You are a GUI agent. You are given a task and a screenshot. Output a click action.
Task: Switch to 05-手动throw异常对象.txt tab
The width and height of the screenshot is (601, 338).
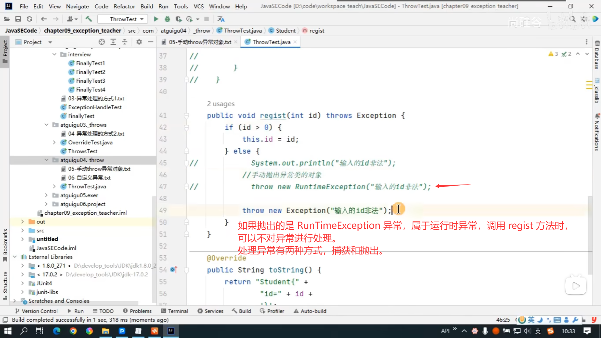tap(200, 42)
